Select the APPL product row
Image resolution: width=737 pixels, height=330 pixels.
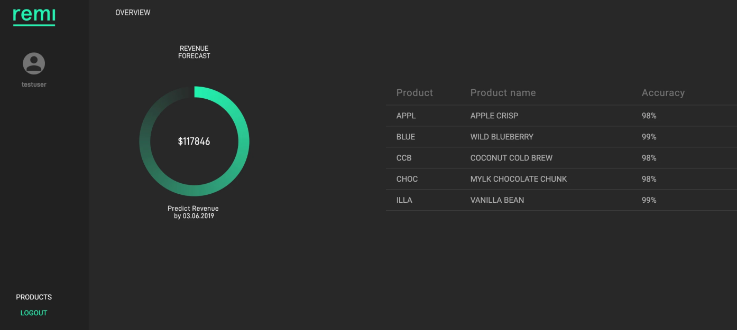[x=561, y=116]
